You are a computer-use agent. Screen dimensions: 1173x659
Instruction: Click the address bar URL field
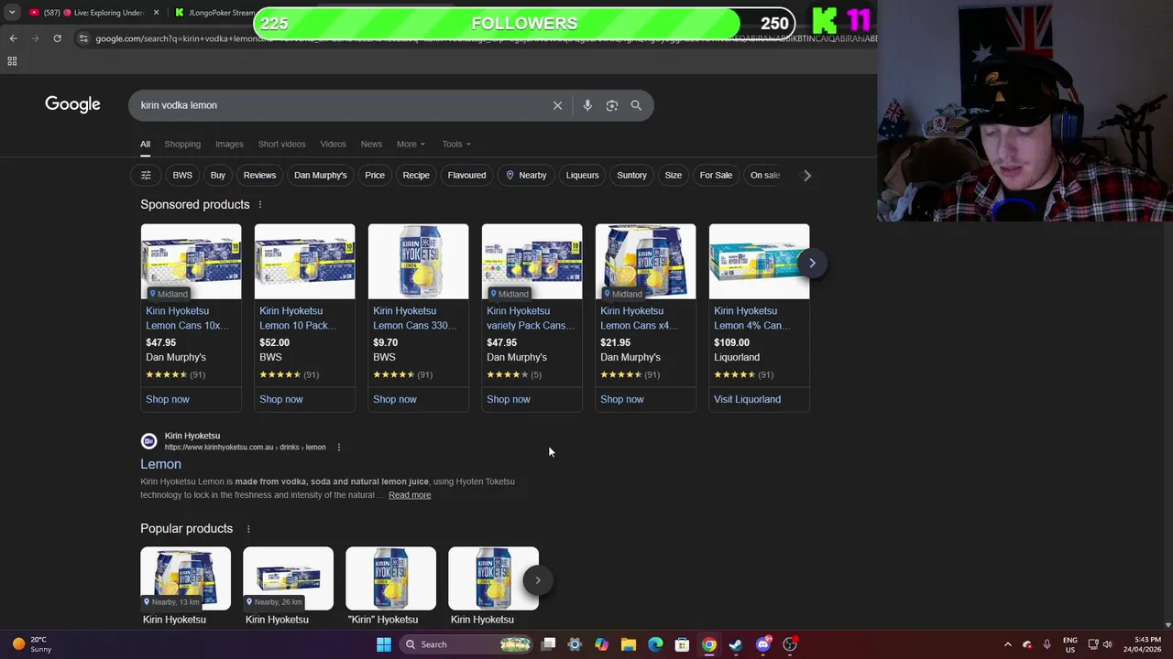pos(484,38)
